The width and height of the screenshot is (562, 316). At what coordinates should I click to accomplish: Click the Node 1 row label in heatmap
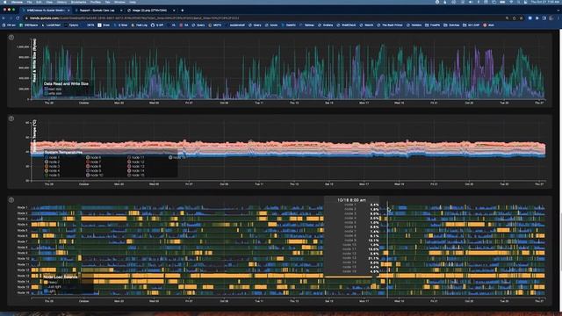(x=22, y=207)
